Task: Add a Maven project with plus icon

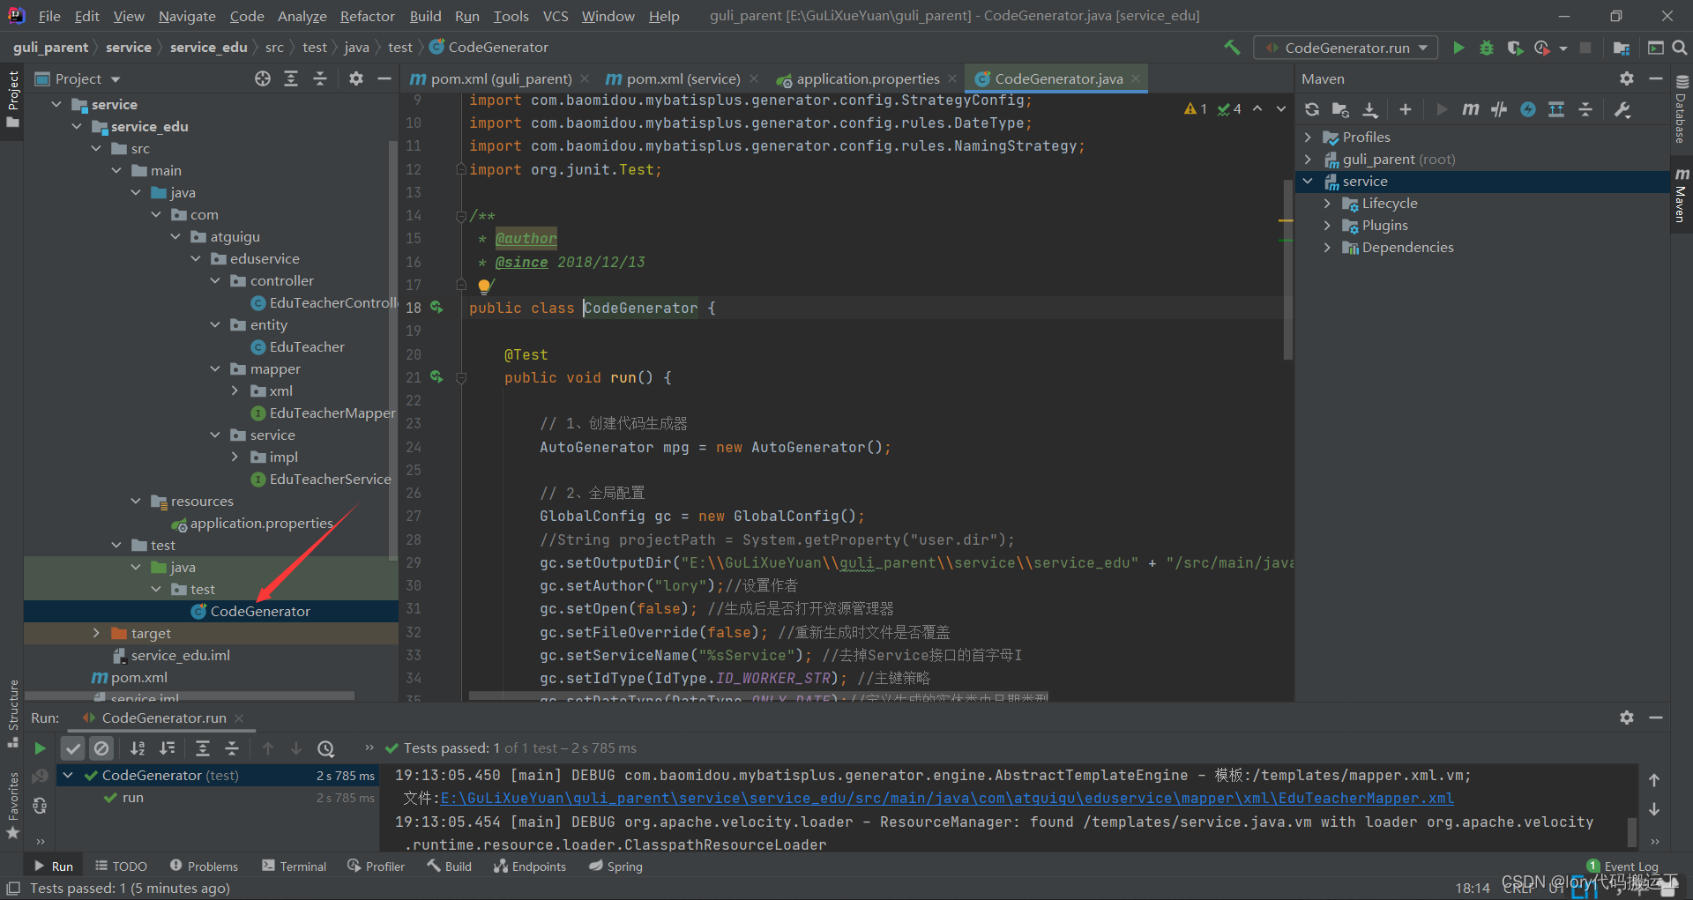Action: tap(1406, 109)
